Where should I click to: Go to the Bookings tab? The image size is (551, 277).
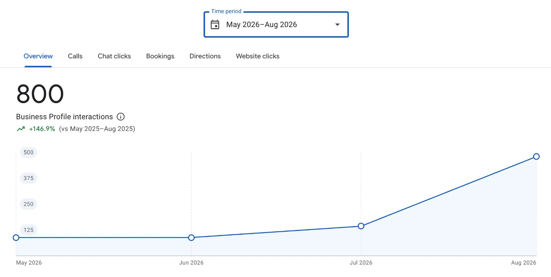(160, 56)
